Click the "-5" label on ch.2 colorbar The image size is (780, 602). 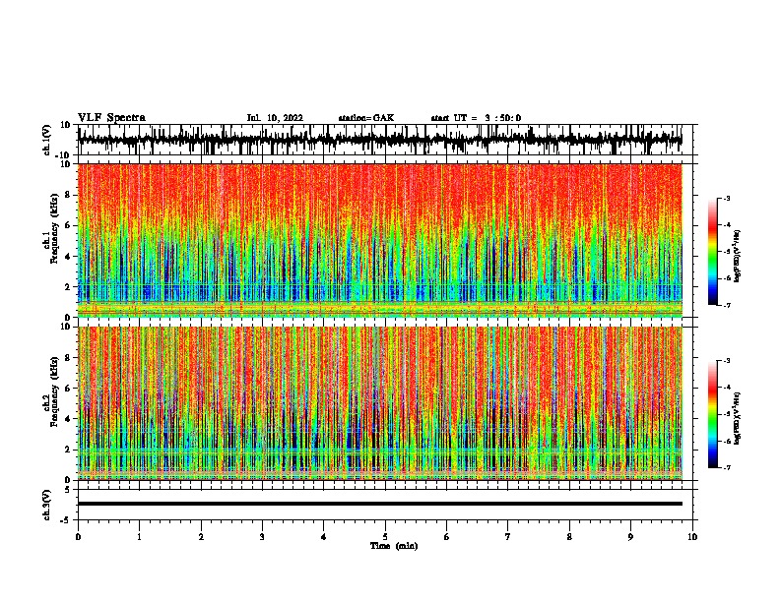point(726,415)
